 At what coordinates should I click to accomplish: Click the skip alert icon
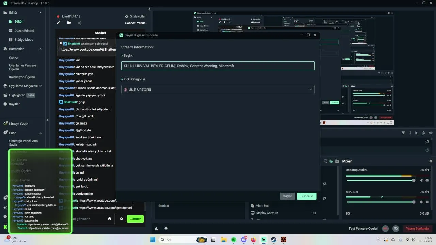[417, 133]
